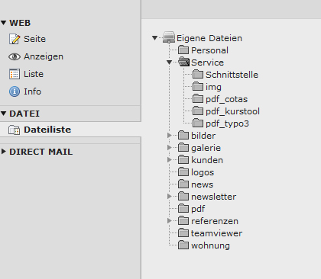Open the Seite module pencil icon

click(x=15, y=39)
